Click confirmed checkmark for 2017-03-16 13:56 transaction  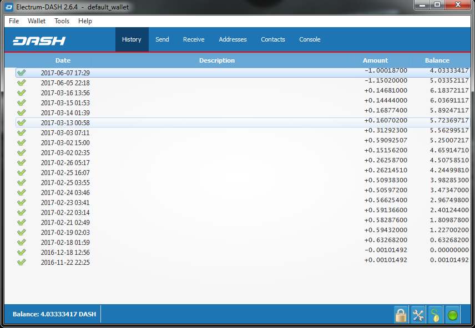coord(22,93)
